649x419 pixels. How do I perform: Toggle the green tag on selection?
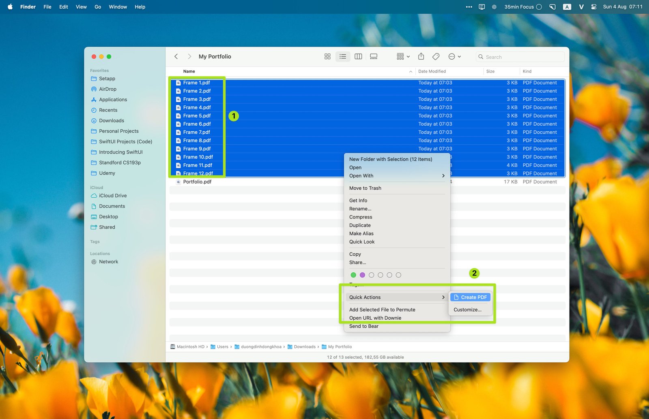point(353,275)
